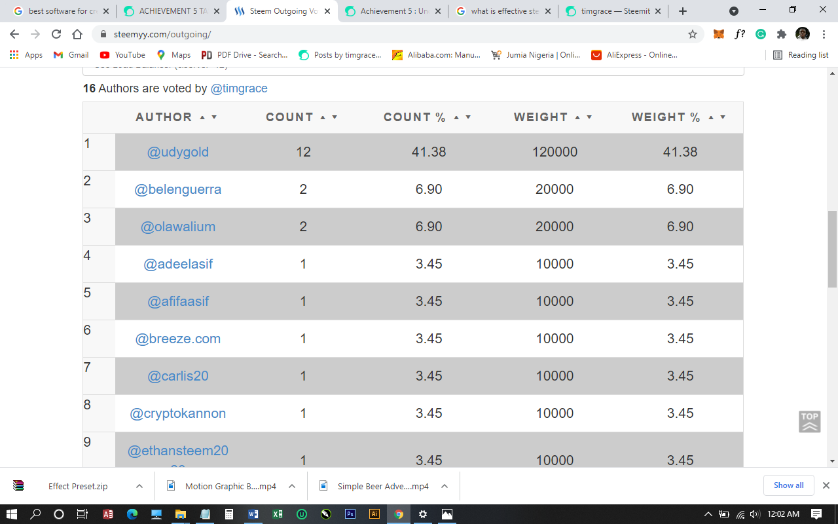This screenshot has height=524, width=838.
Task: Bookmark this page using the star icon
Action: 692,33
